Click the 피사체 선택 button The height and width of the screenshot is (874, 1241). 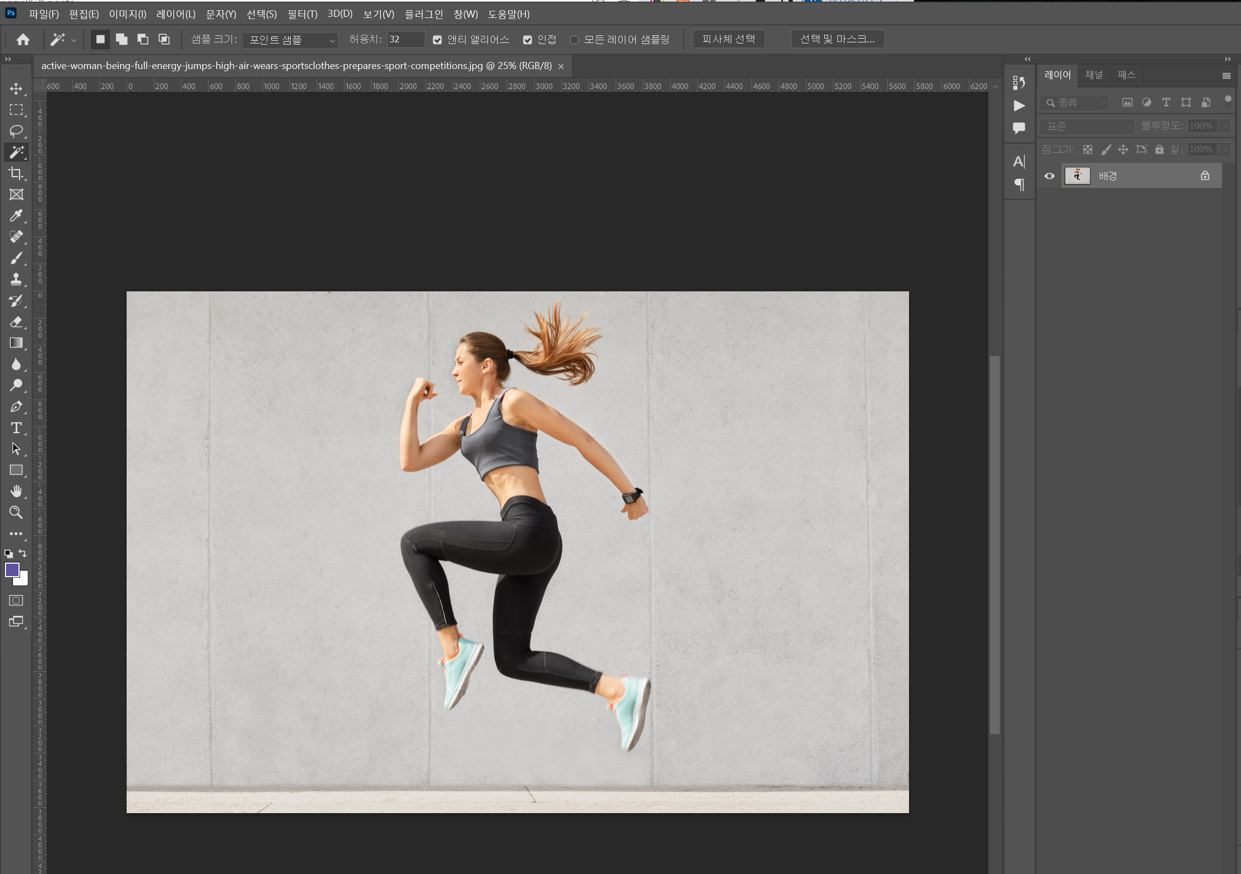[x=728, y=39]
